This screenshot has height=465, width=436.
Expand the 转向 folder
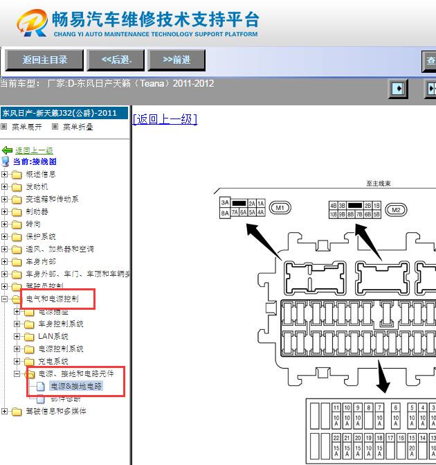[4, 225]
